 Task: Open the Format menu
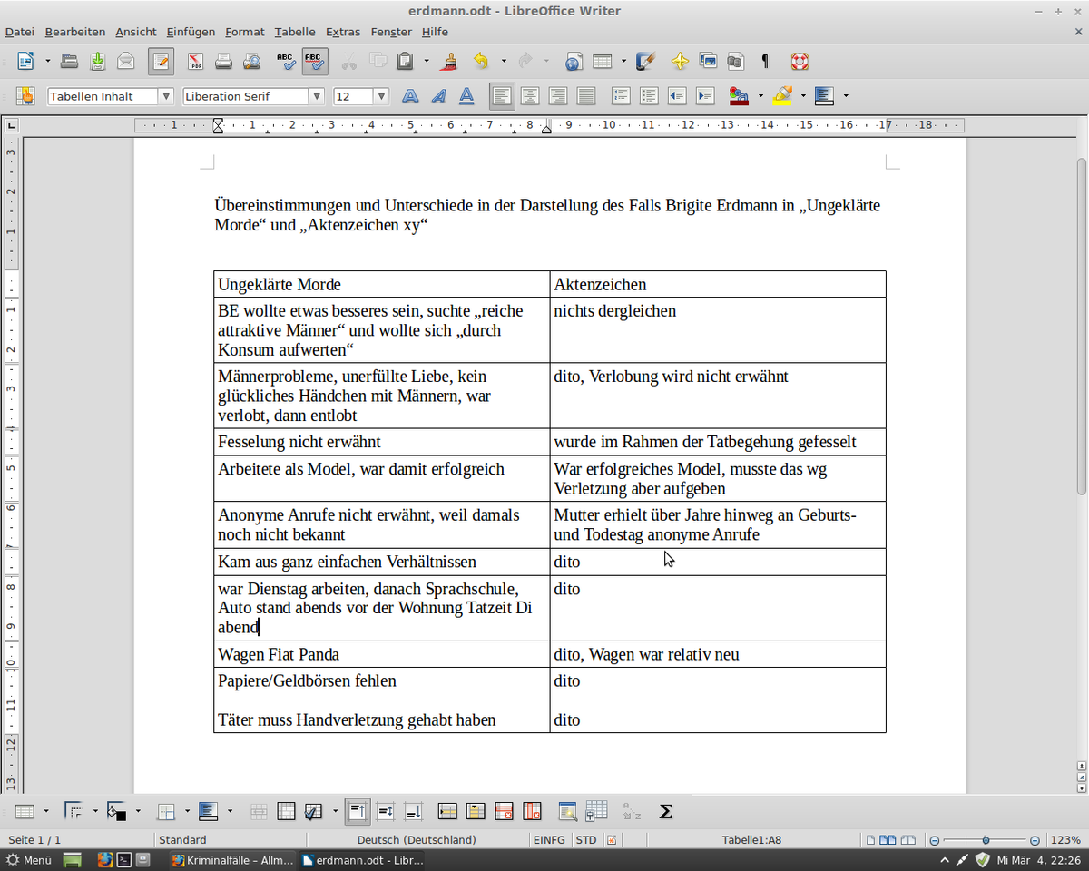pyautogui.click(x=245, y=32)
